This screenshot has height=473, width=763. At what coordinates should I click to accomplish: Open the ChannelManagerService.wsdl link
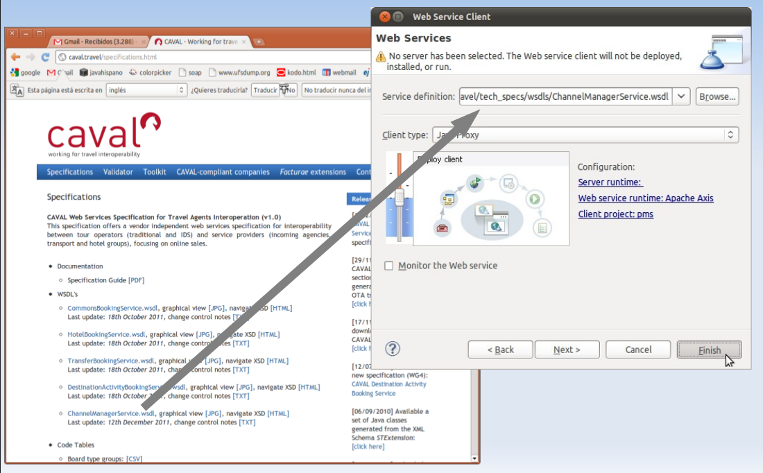111,413
